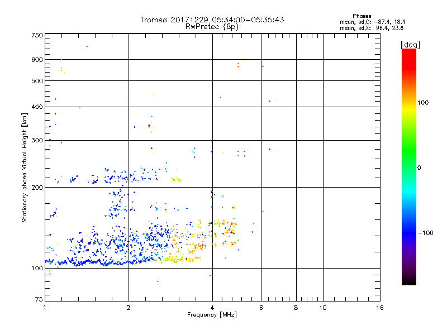Click the red data point near 420 km

[x=269, y=102]
